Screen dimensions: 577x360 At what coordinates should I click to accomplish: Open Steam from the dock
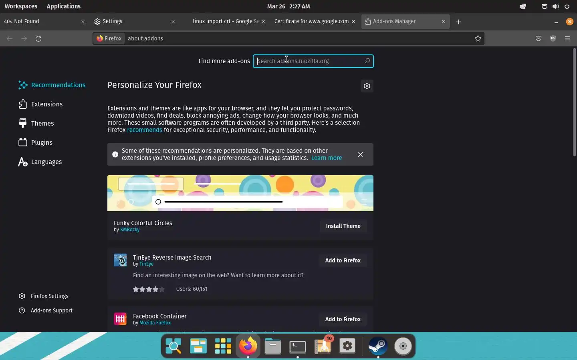coord(378,346)
